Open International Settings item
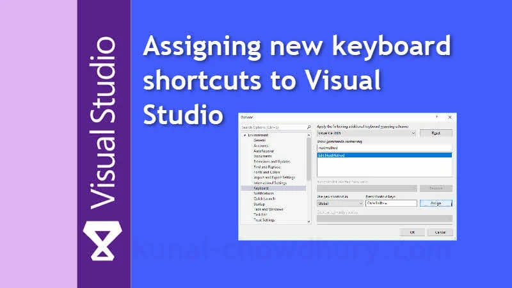Screen dimensions: 512x288 click(270, 183)
